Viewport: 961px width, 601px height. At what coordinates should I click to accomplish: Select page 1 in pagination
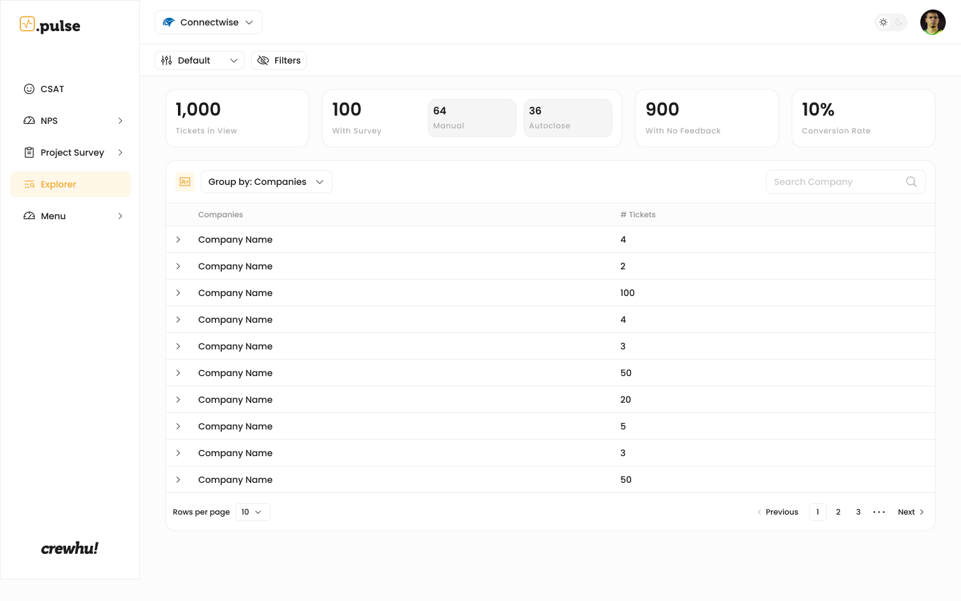818,512
